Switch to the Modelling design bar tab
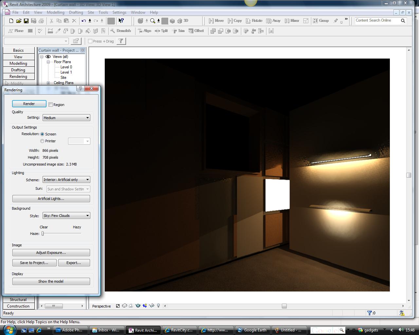 click(x=18, y=63)
